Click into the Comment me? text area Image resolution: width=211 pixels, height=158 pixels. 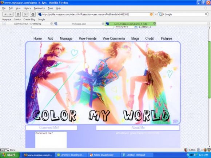51,140
